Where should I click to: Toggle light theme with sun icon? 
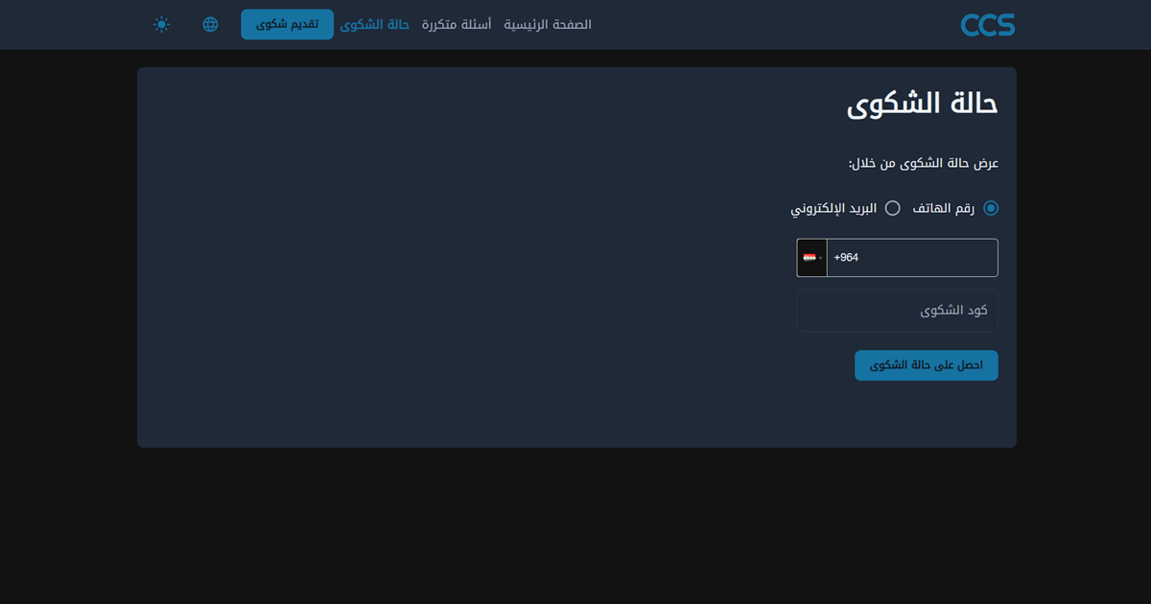162,25
